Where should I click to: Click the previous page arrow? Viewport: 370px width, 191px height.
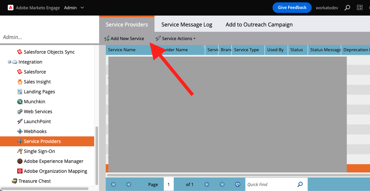pyautogui.click(x=129, y=184)
